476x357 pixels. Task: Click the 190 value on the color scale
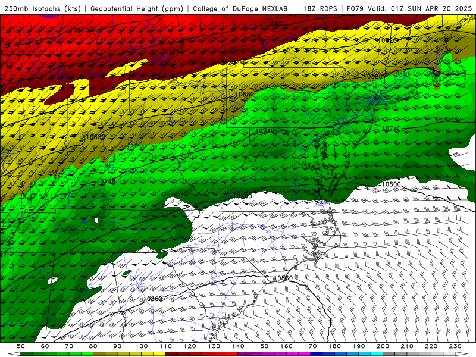(x=359, y=346)
